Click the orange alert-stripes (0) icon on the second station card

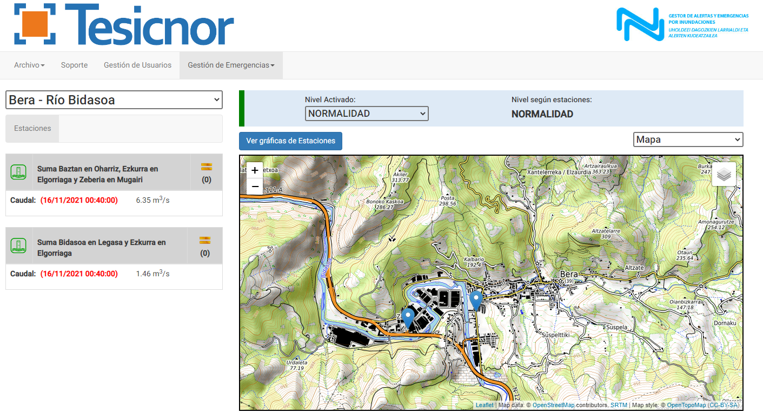coord(206,242)
